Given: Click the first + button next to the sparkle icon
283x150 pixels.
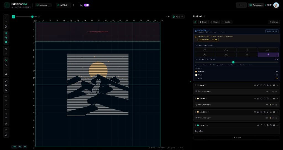Looking at the screenshot, I should click(203, 22).
